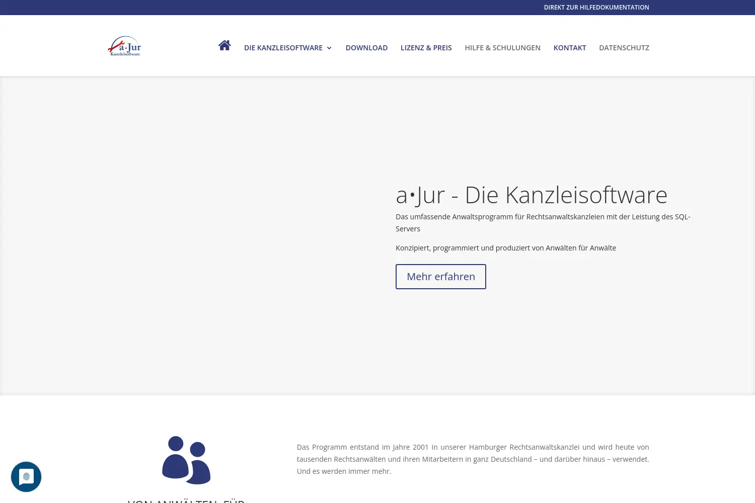This screenshot has width=755, height=503.
Task: Click the paragraph starting 'Das Programm entstand im Jahre 2001'
Action: (x=473, y=459)
